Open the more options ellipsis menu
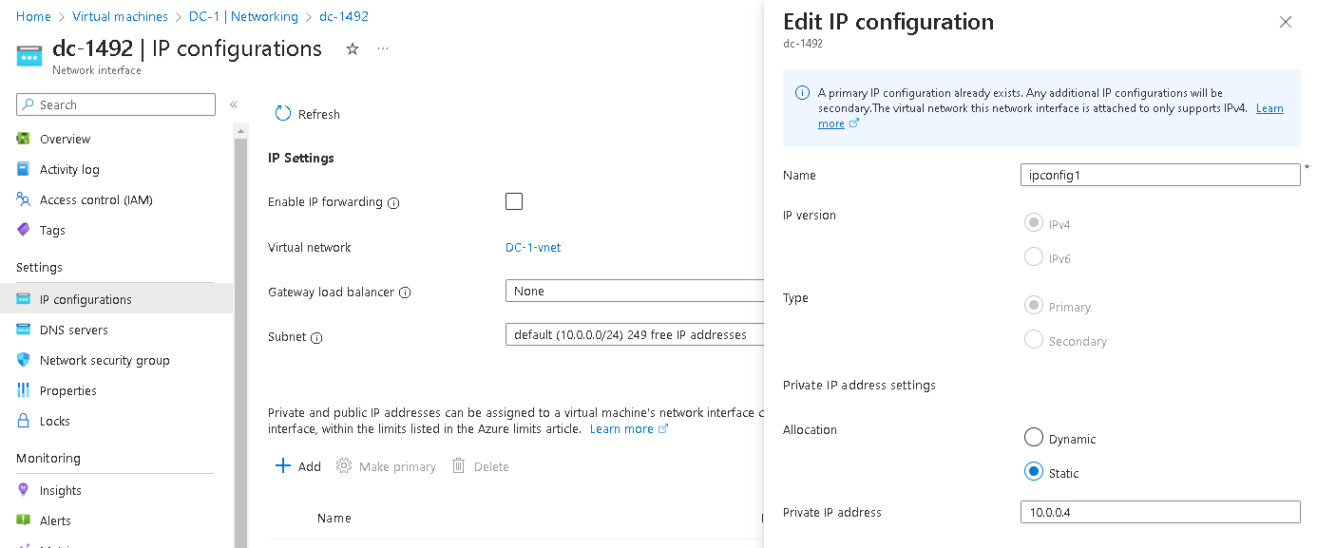The width and height of the screenshot is (1317, 548). (382, 49)
